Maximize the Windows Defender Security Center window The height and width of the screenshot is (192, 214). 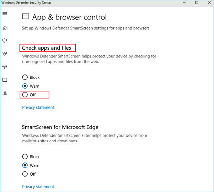coord(197,3)
